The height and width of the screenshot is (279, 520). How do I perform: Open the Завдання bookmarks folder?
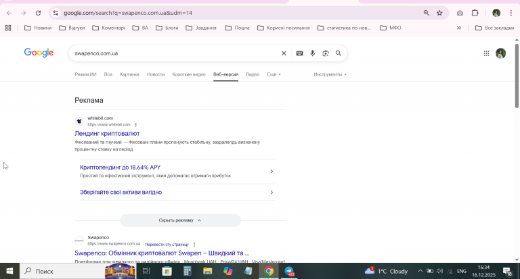click(201, 28)
